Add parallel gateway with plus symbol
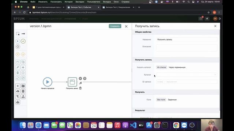This screenshot has height=131, width=234. pyautogui.click(x=23, y=54)
